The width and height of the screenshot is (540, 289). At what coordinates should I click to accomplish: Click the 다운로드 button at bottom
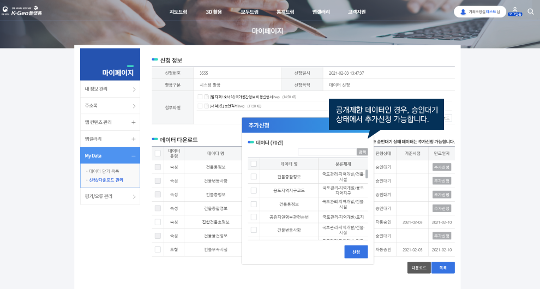[418, 268]
